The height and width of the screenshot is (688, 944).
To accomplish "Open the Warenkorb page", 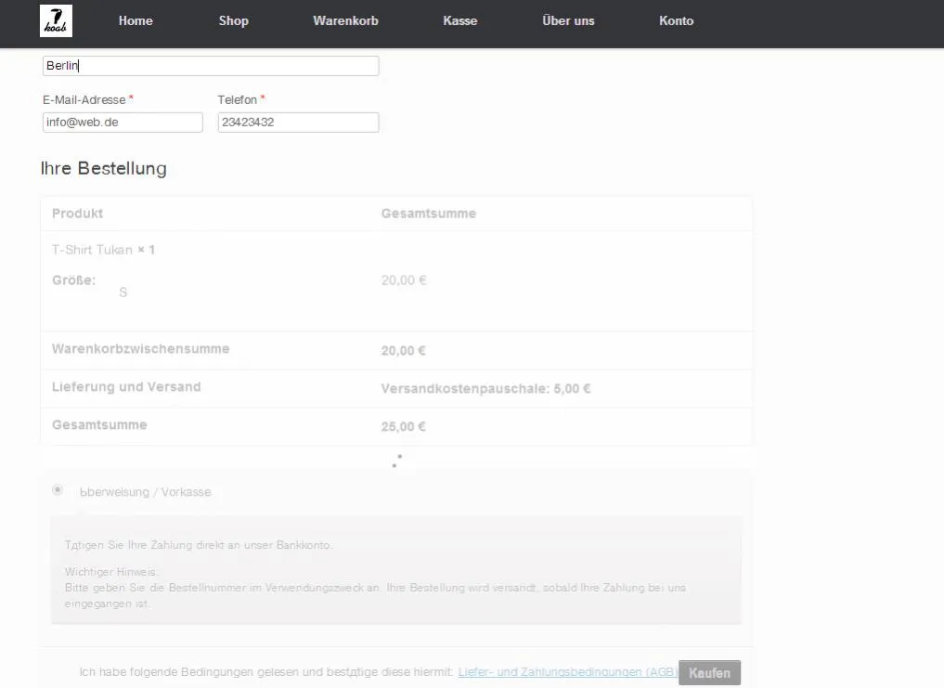I will (x=345, y=20).
